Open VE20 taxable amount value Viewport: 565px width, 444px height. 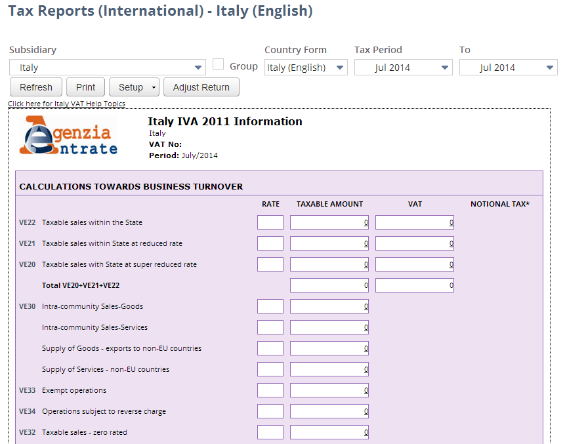point(366,264)
